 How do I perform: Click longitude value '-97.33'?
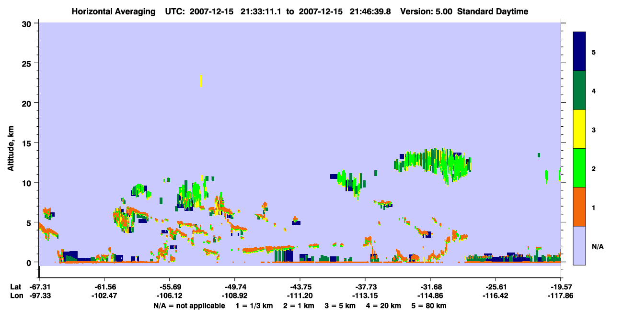coord(39,296)
